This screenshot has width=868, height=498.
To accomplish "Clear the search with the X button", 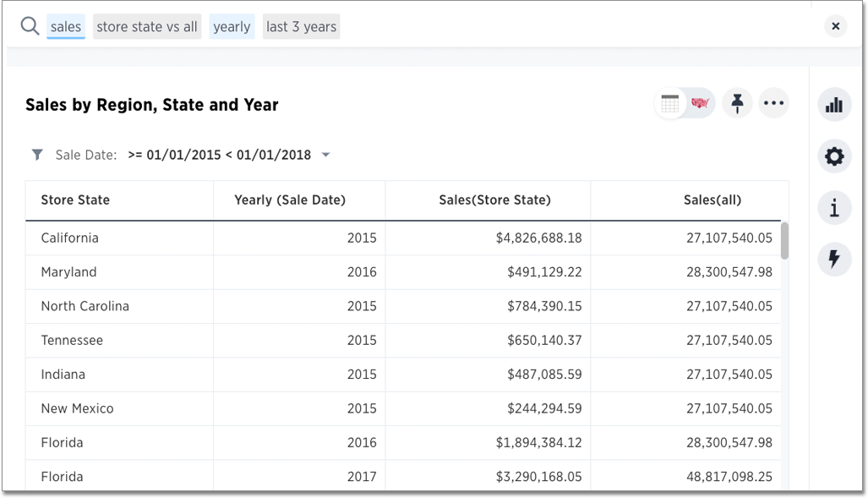I will tap(835, 26).
